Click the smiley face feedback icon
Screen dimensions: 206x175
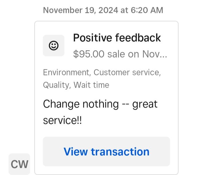[x=54, y=46]
